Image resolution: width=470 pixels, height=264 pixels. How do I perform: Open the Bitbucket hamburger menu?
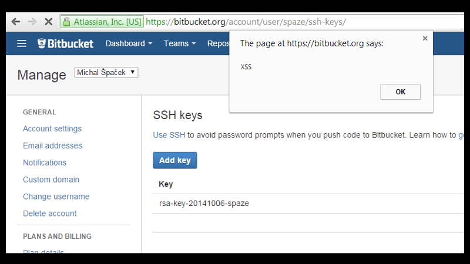click(22, 43)
